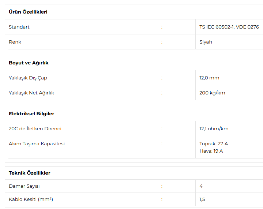Click the Hava: 19 A value
The image size is (263, 209).
pos(211,151)
